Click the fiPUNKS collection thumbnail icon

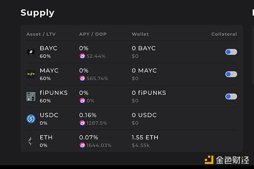pos(31,97)
